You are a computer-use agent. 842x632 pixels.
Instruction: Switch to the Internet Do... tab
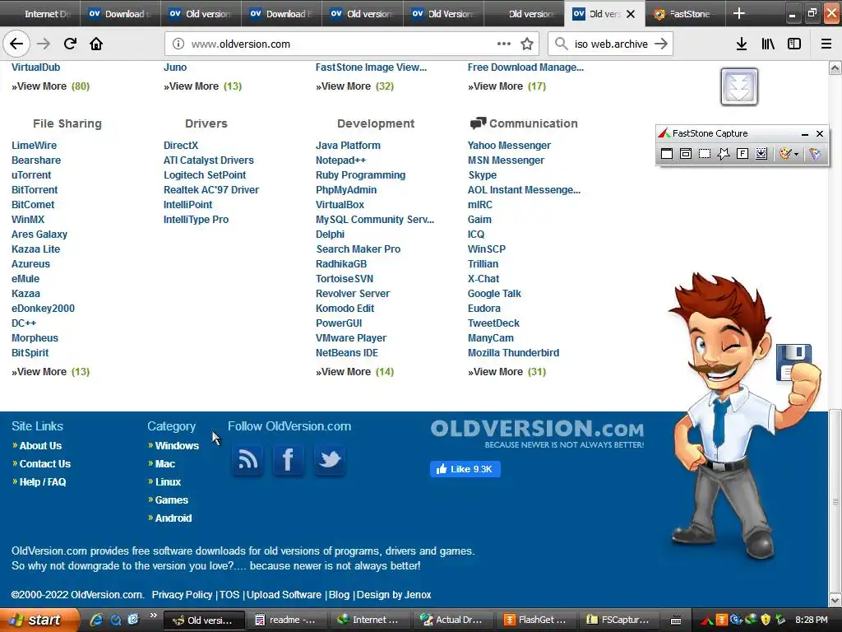click(40, 14)
